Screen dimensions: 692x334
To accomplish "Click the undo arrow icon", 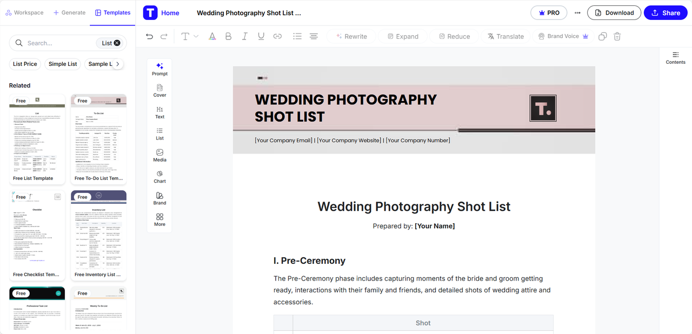I will (x=150, y=36).
